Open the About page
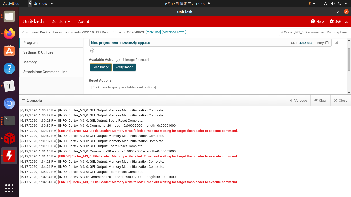 84,22
